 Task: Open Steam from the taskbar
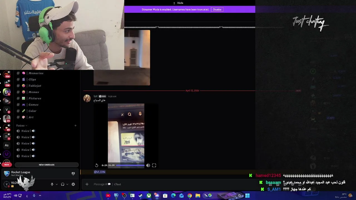141,196
